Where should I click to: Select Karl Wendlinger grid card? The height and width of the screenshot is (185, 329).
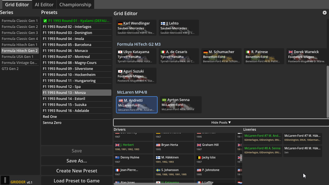tap(136, 28)
